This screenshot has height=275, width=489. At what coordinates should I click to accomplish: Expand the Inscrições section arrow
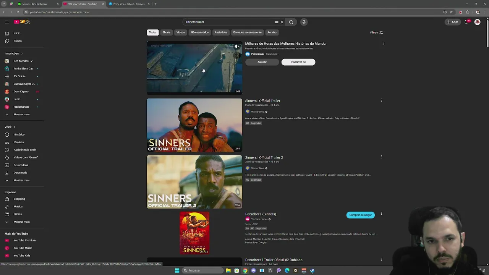point(22,53)
